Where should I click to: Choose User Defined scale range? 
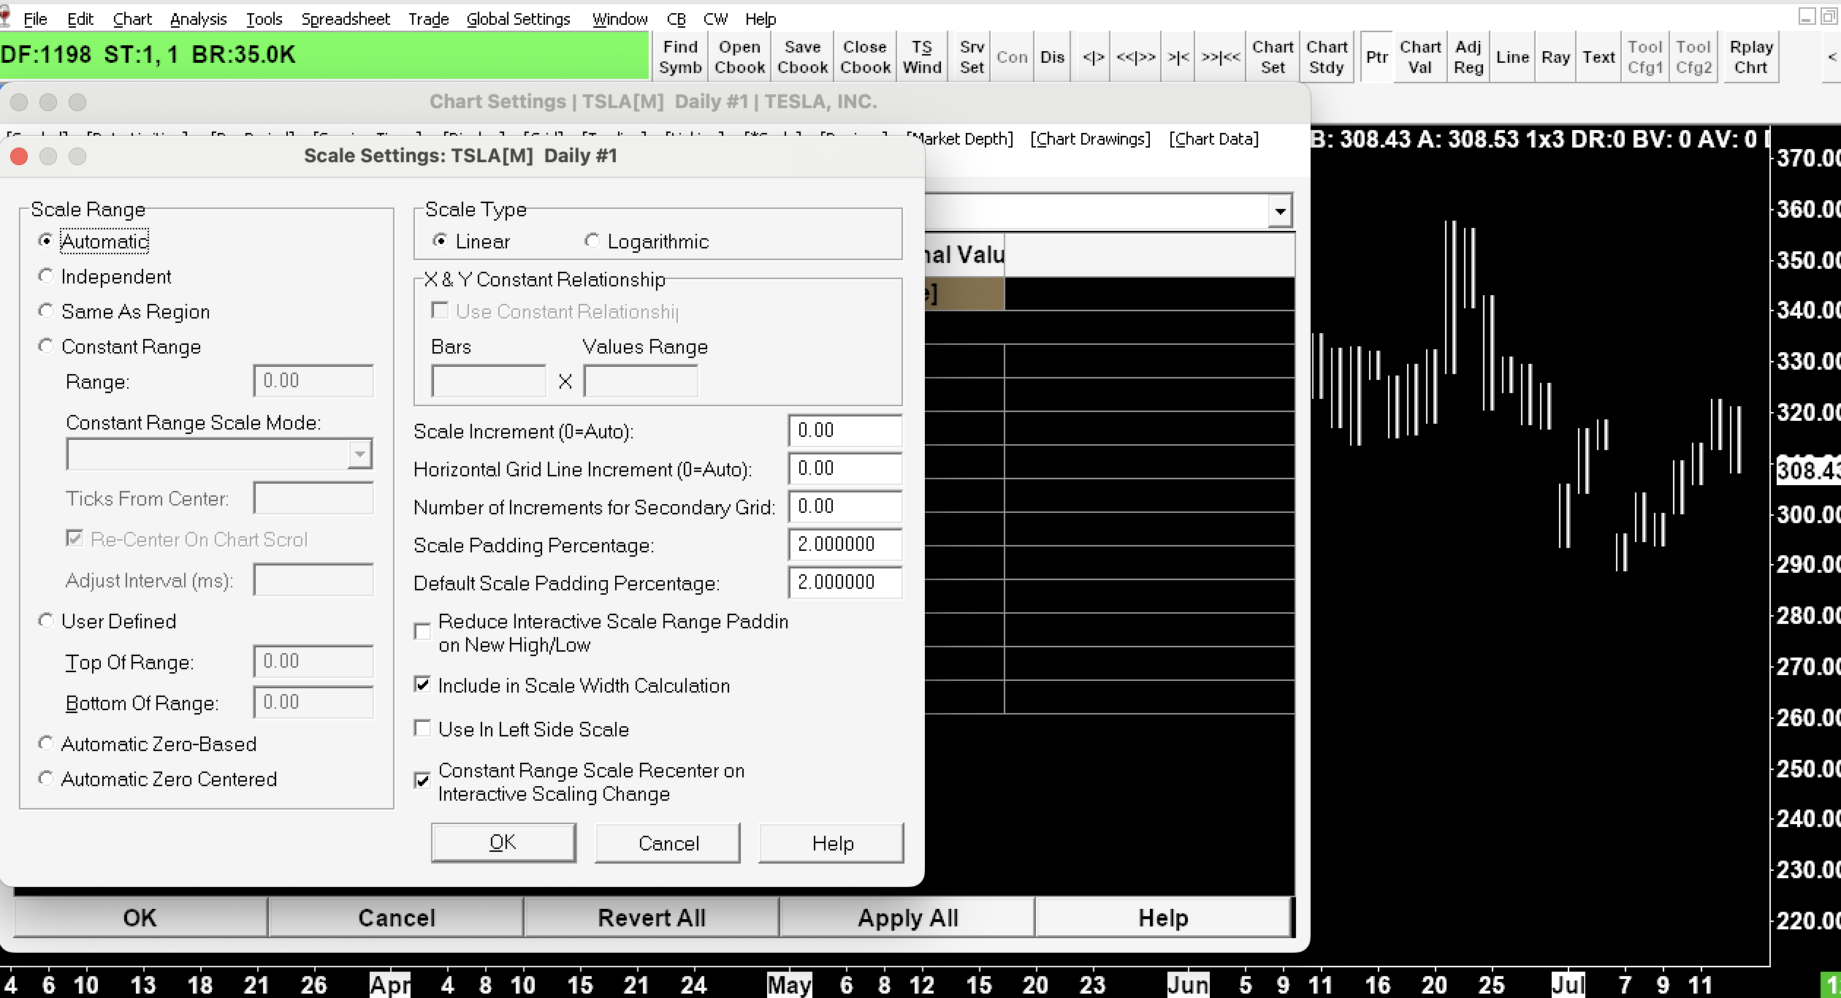point(46,621)
